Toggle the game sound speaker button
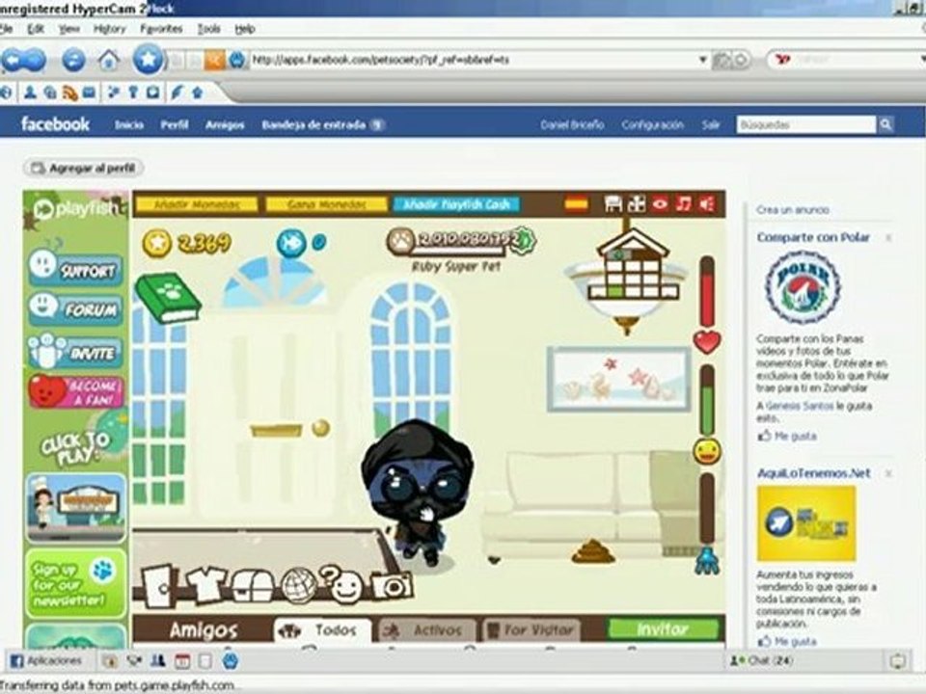The image size is (926, 694). point(706,203)
